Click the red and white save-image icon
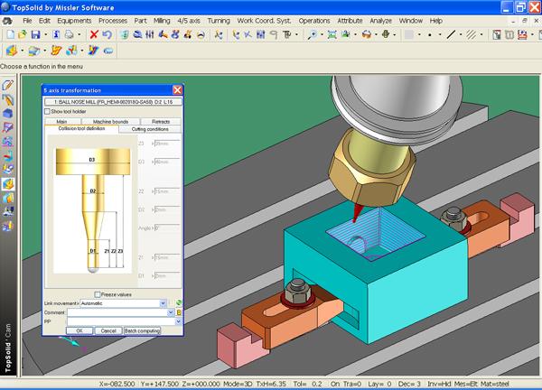542x390 pixels. click(522, 34)
